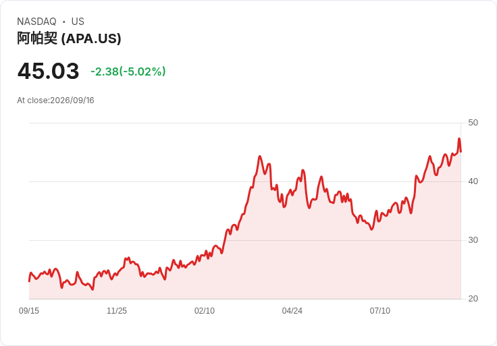Click the 30 y-axis price label
This screenshot has height=346, width=497.
point(473,240)
